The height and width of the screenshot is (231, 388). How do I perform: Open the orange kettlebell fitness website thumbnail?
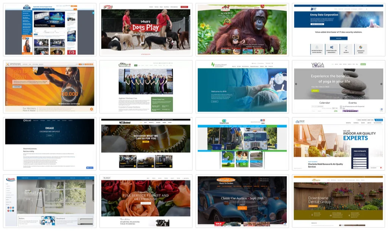click(50, 87)
